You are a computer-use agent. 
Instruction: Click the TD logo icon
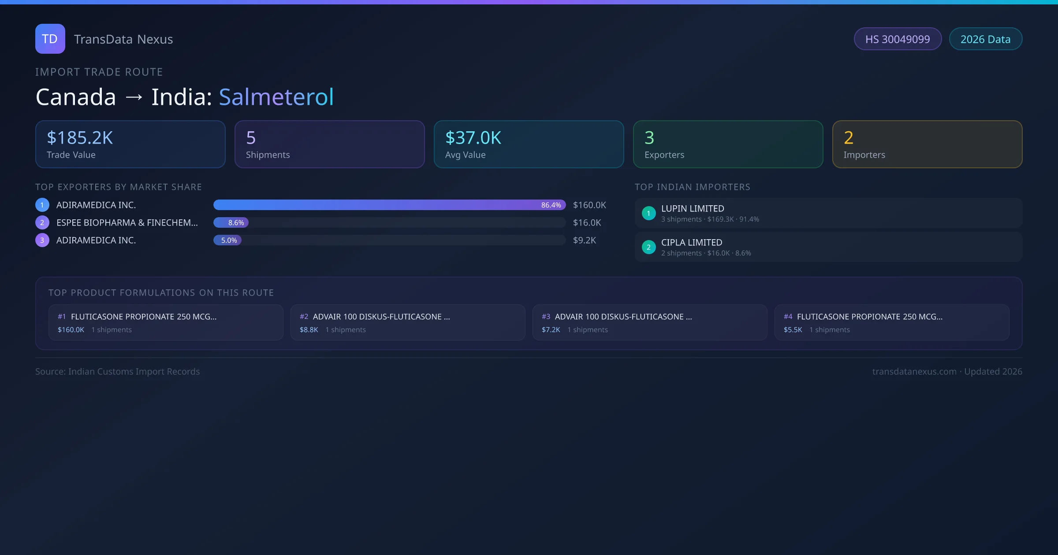point(50,39)
